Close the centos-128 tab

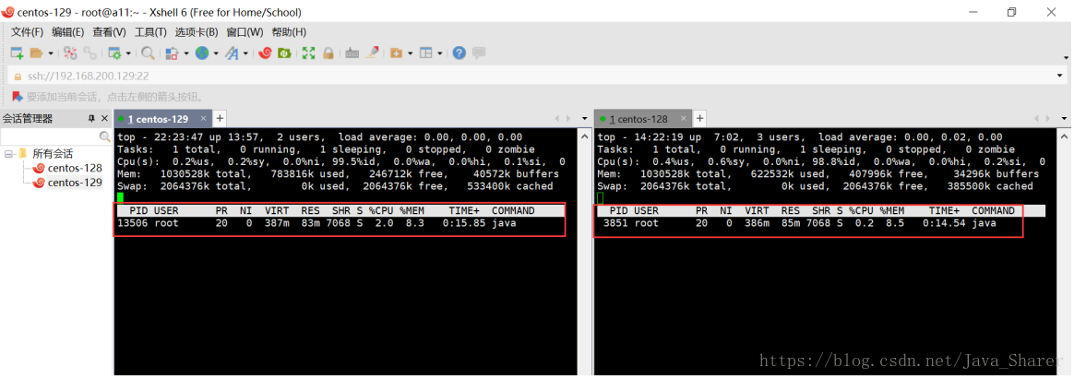[x=682, y=119]
